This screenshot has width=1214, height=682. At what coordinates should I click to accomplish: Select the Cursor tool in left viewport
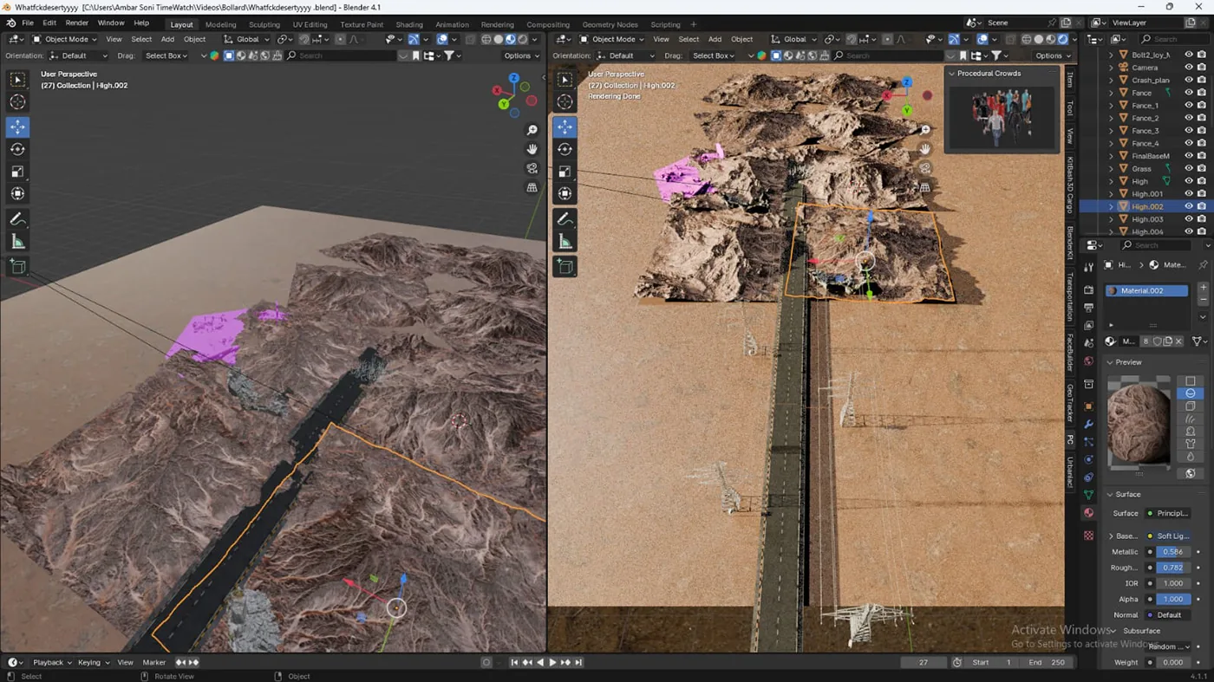[x=17, y=102]
